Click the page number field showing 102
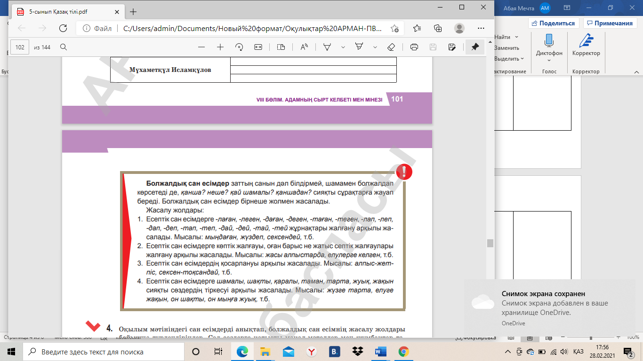The image size is (643, 361). (x=20, y=47)
